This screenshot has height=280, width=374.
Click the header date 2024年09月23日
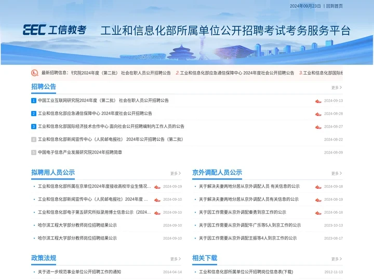click(305, 6)
